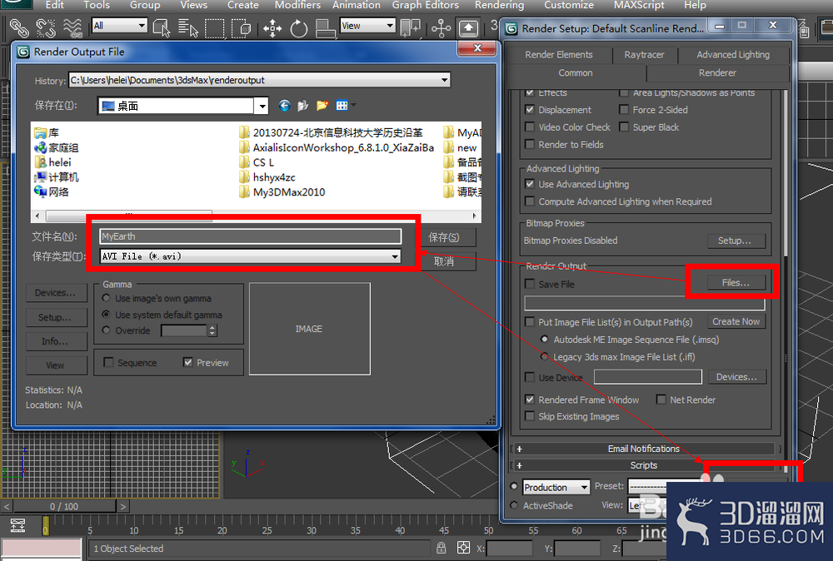The width and height of the screenshot is (833, 561).
Task: Open the View reference coordinate dropdown
Action: (390, 26)
